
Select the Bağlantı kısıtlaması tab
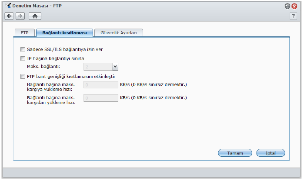(64, 33)
